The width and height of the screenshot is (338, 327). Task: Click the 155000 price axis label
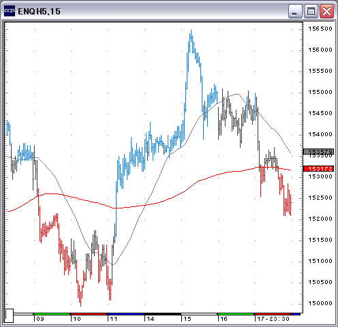[320, 92]
